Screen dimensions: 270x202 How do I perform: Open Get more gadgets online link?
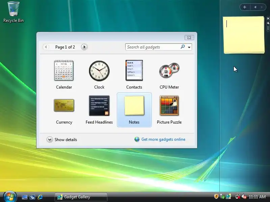pyautogui.click(x=163, y=139)
